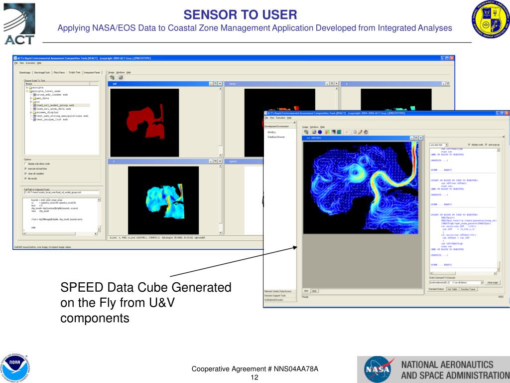Switch to the Interpreter Panel tab
The height and width of the screenshot is (383, 510).
point(92,73)
